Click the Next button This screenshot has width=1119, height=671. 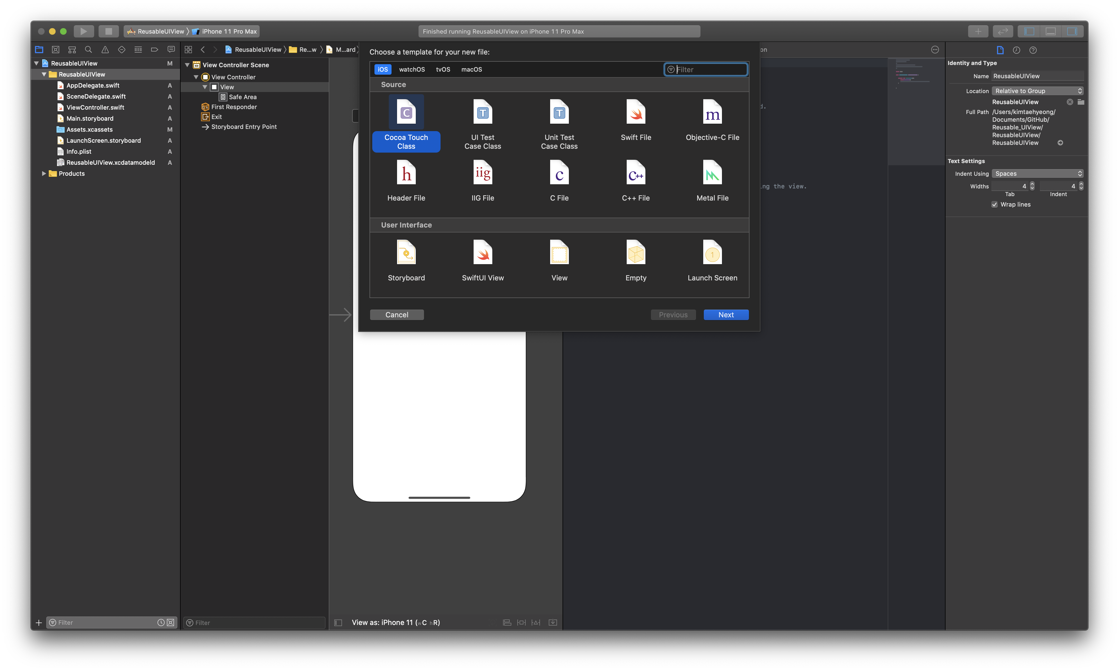[x=726, y=315]
